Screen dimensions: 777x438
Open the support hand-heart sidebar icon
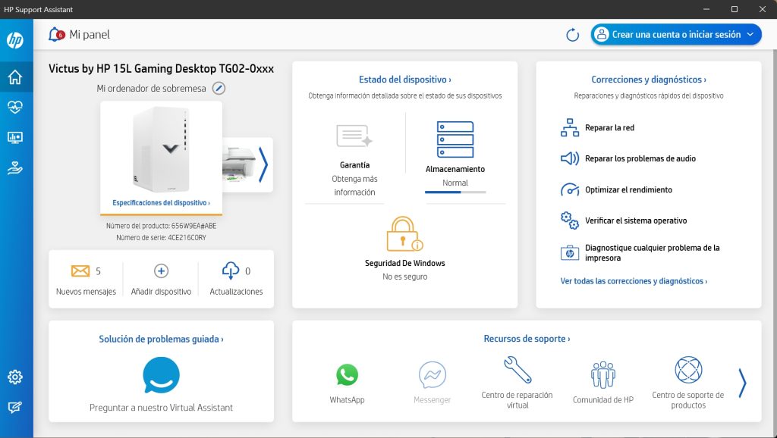[15, 168]
